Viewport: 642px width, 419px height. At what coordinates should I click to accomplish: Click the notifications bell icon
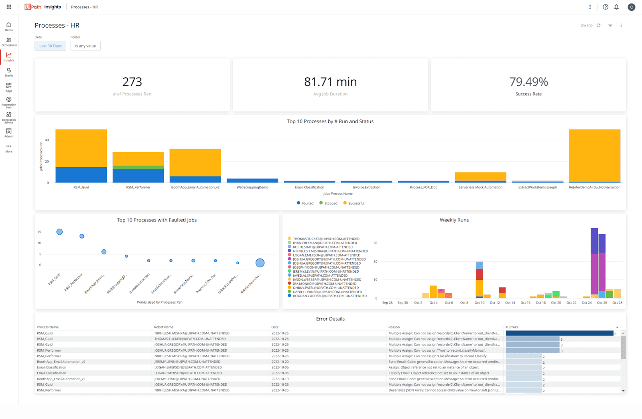tap(617, 7)
